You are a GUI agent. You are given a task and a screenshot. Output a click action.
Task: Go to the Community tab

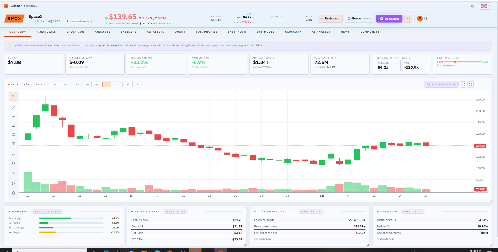coord(370,32)
